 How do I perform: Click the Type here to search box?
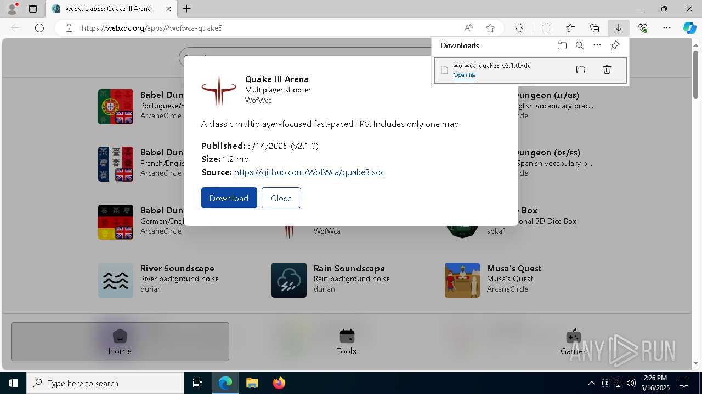pos(105,383)
